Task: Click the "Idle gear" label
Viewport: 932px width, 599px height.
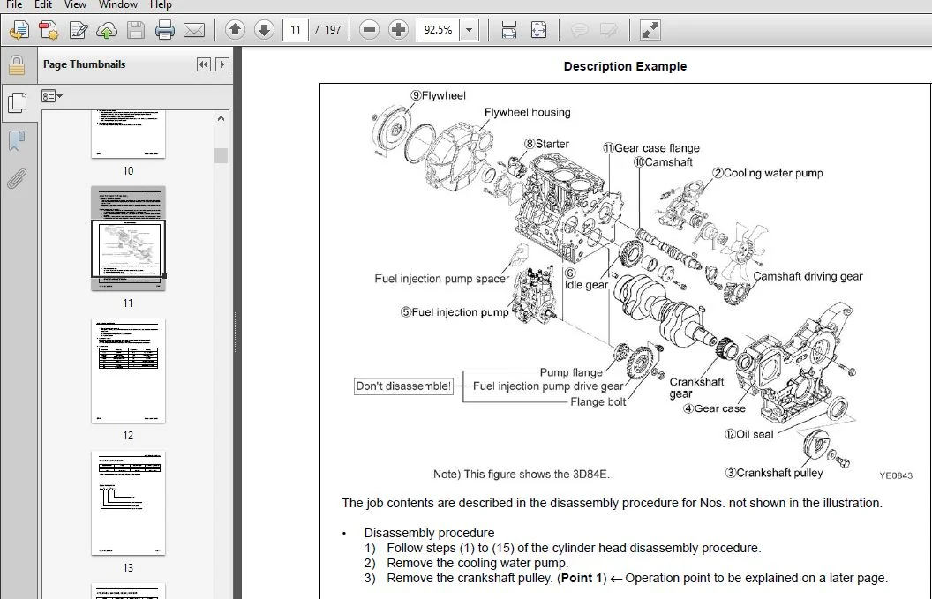Action: 586,285
